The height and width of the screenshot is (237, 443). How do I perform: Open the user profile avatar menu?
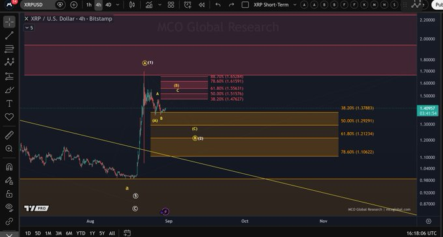pos(10,4)
